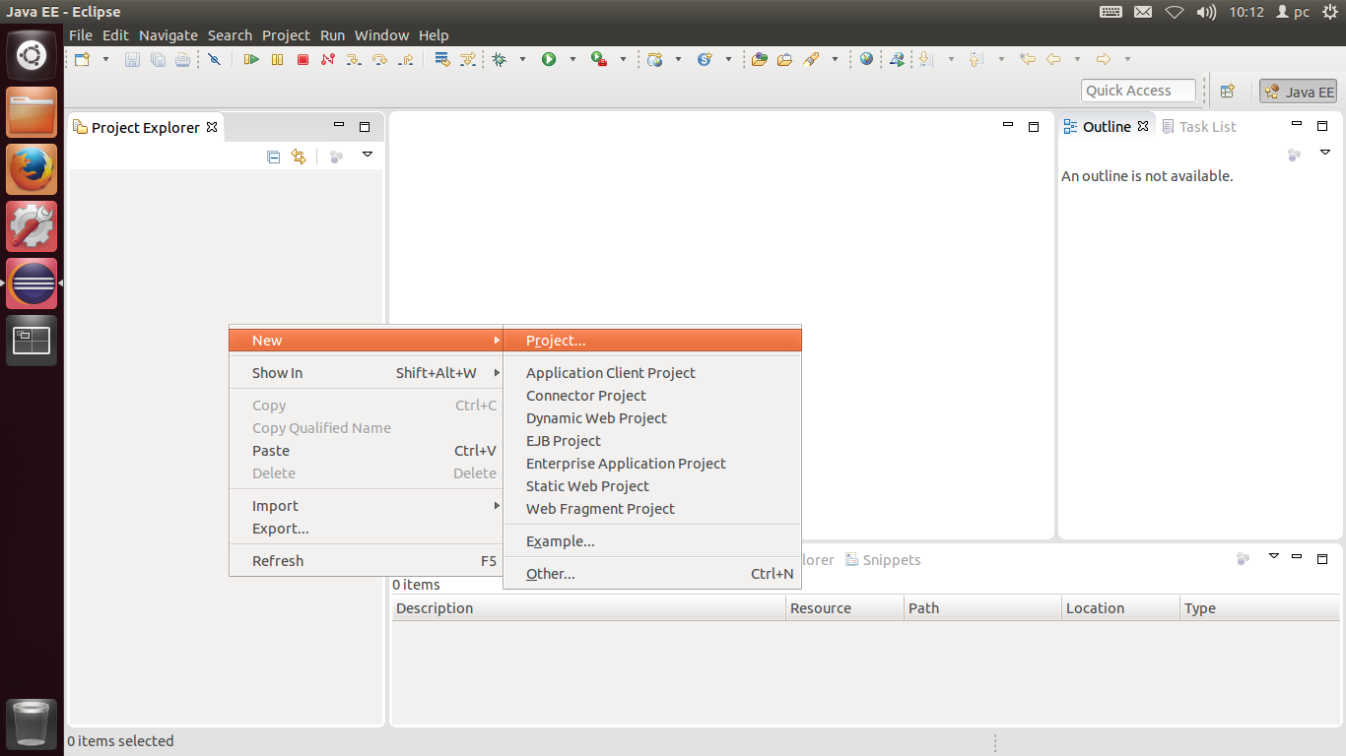1346x756 pixels.
Task: Choose Static Web Project
Action: [x=652, y=486]
